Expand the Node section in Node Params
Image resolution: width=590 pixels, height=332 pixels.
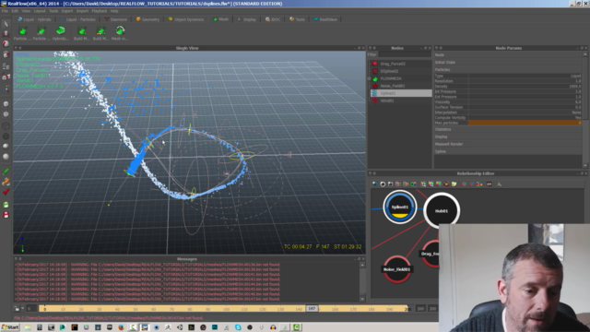coord(508,55)
